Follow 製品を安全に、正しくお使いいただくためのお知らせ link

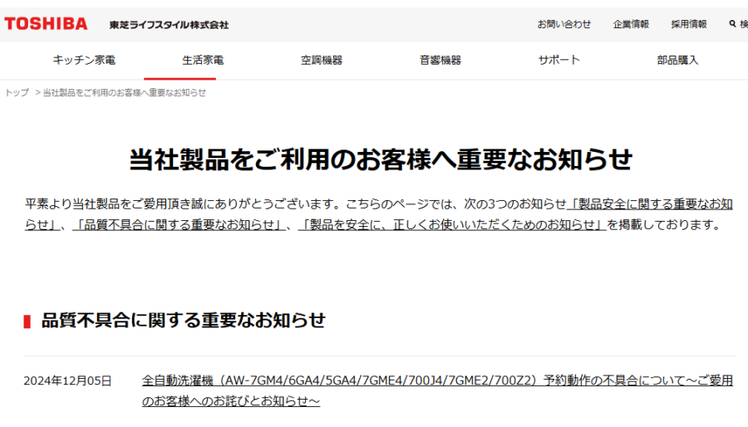(x=452, y=224)
